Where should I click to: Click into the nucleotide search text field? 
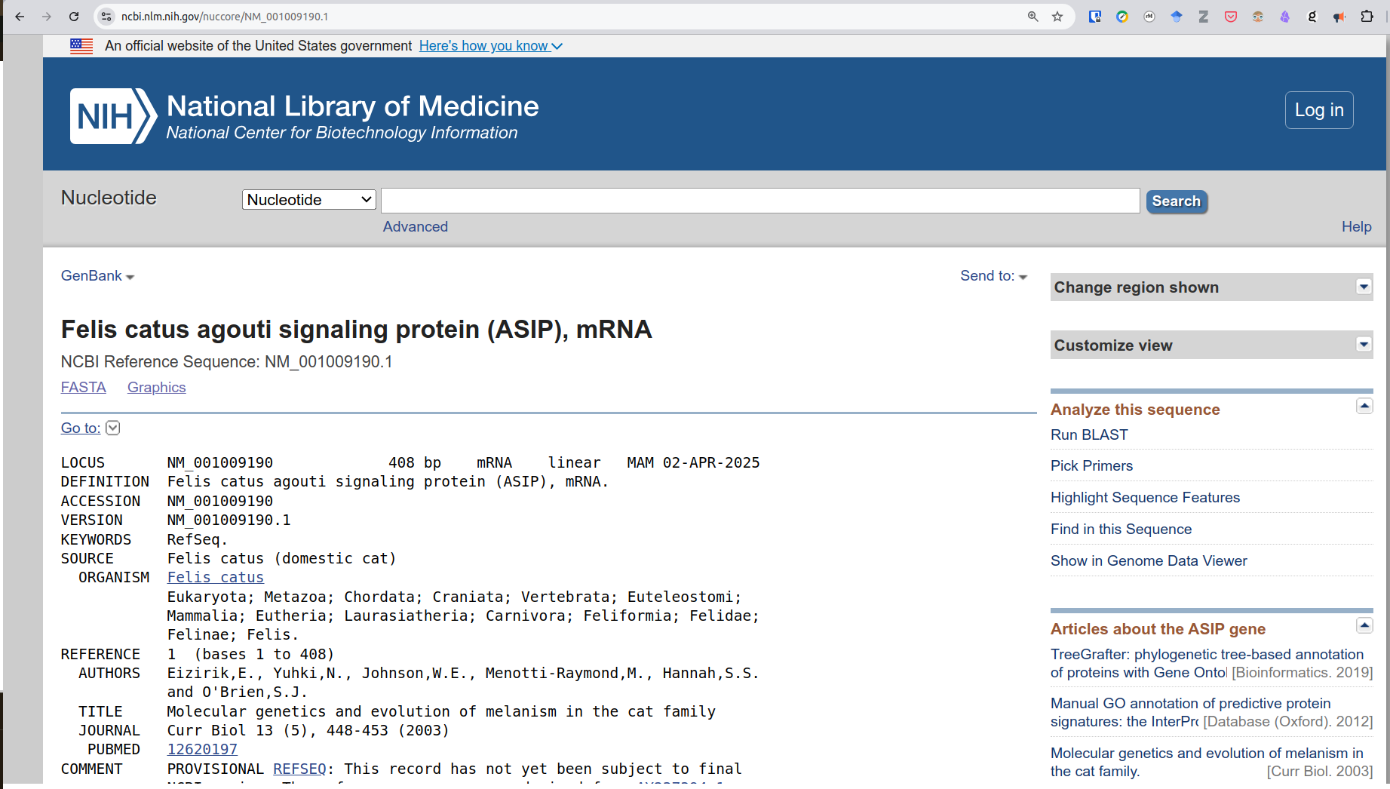(759, 201)
